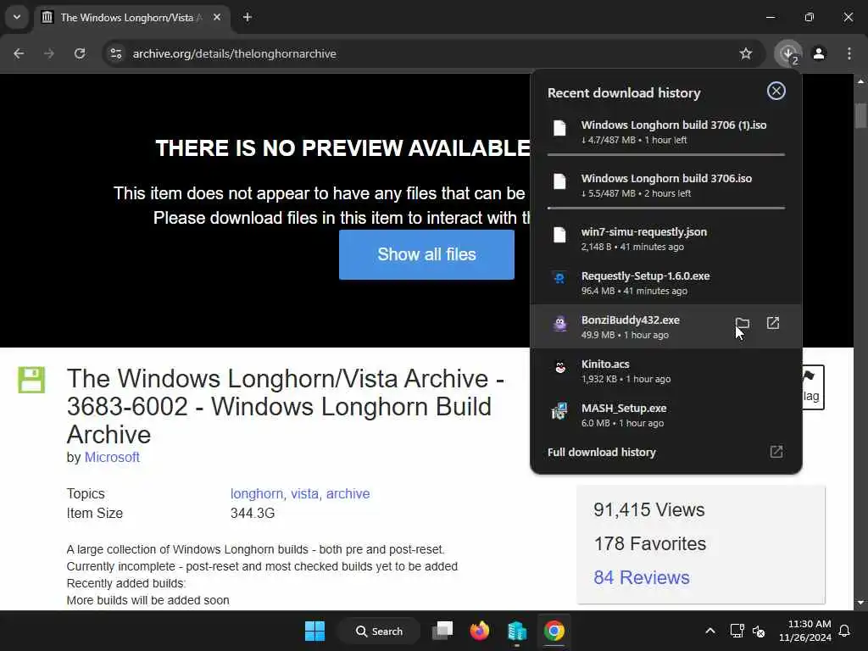Viewport: 868px width, 651px height.
Task: Launch Firefox from the taskbar
Action: (480, 631)
